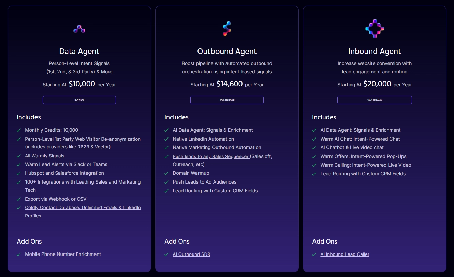Click Talk to Sales under Outbound Agent
Screen dimensions: 454x277
pos(227,100)
